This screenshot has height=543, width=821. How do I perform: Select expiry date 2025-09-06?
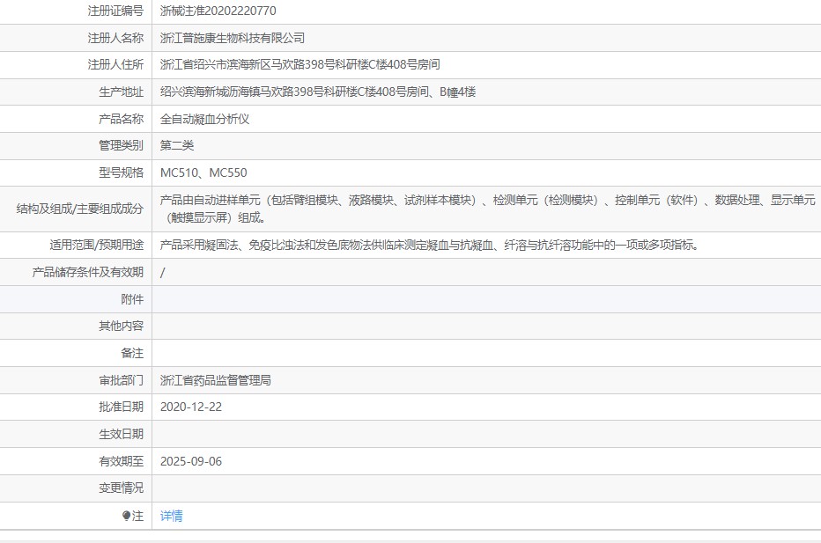tap(191, 461)
